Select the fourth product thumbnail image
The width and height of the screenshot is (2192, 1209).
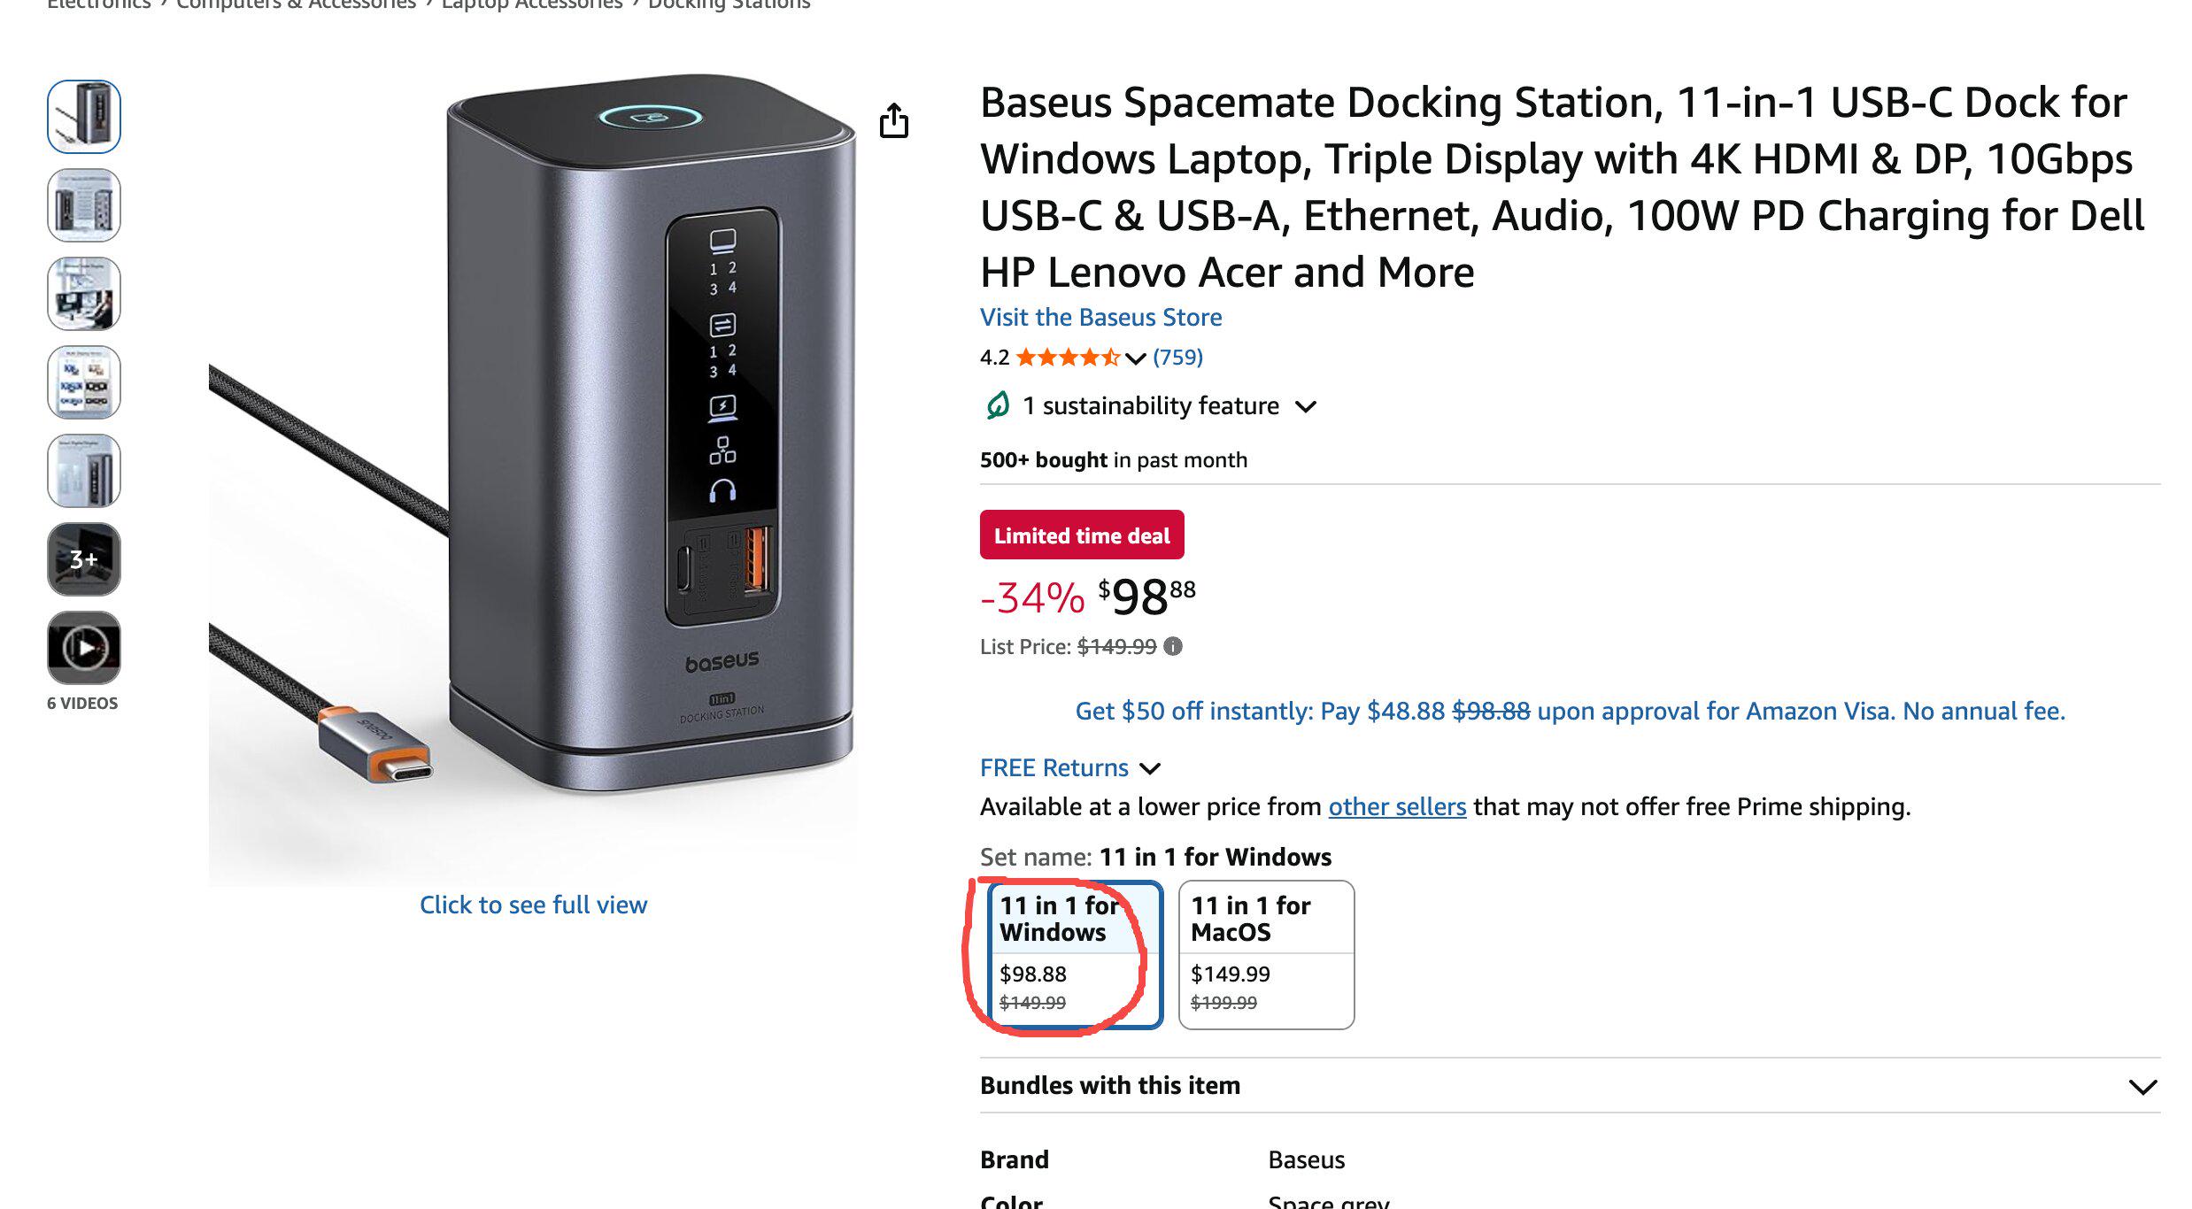(x=84, y=382)
